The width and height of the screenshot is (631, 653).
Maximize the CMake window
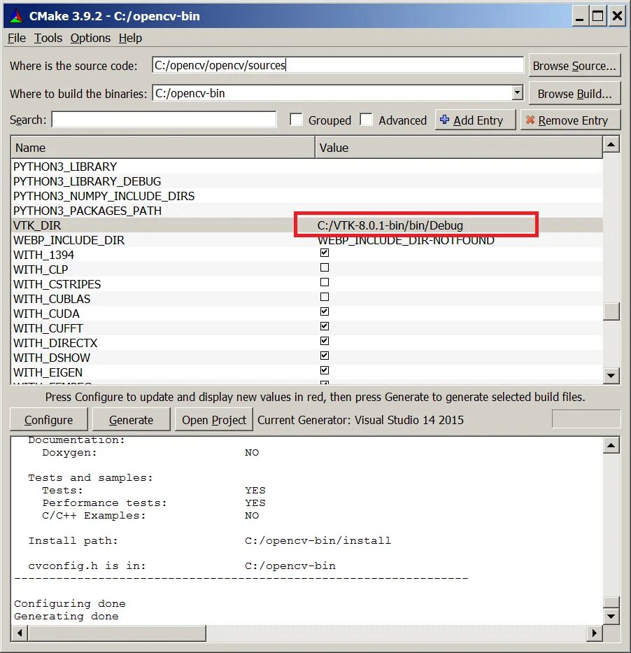click(x=598, y=16)
